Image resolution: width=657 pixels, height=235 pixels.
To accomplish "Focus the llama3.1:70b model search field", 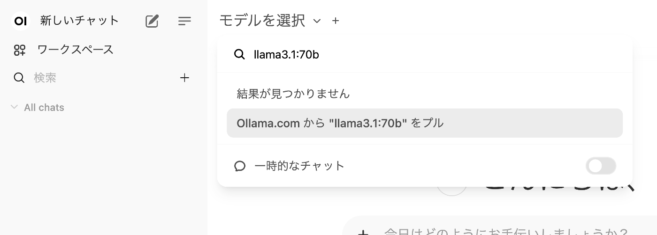I will click(422, 55).
